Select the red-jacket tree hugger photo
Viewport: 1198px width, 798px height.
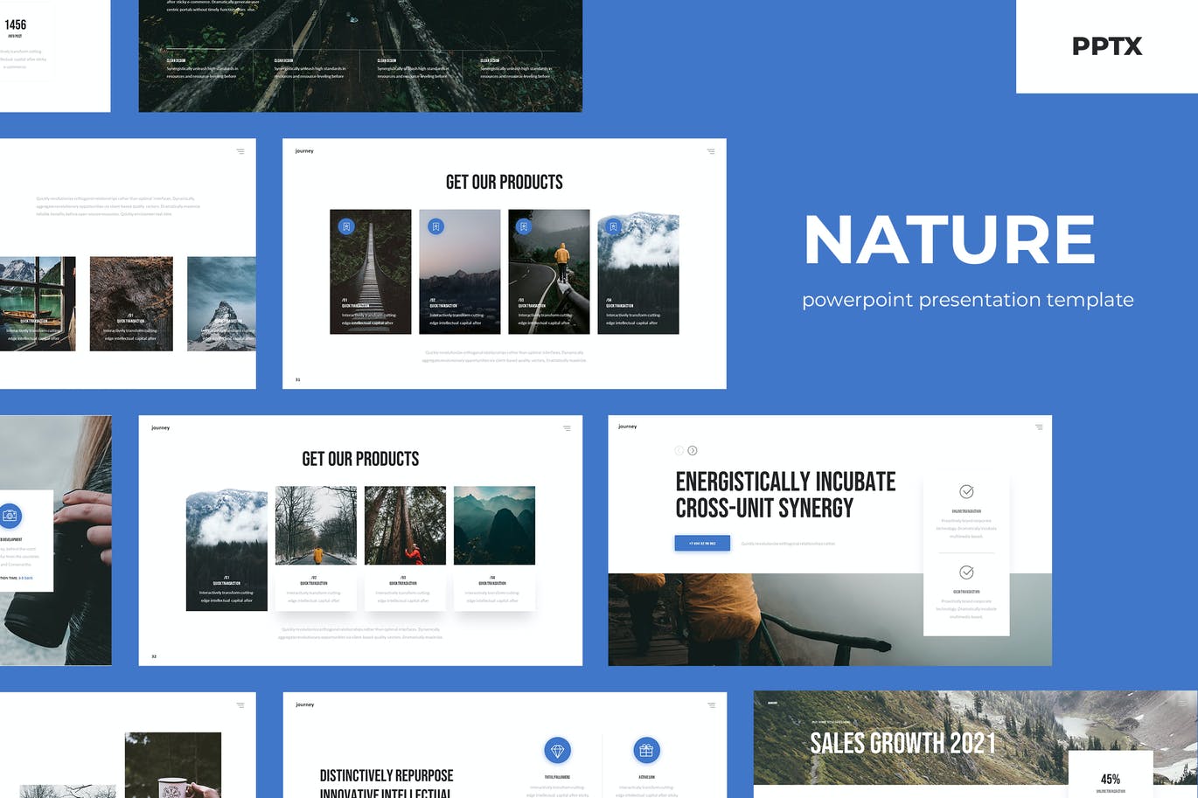click(x=405, y=525)
